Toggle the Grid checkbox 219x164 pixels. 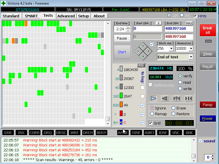pos(150,123)
